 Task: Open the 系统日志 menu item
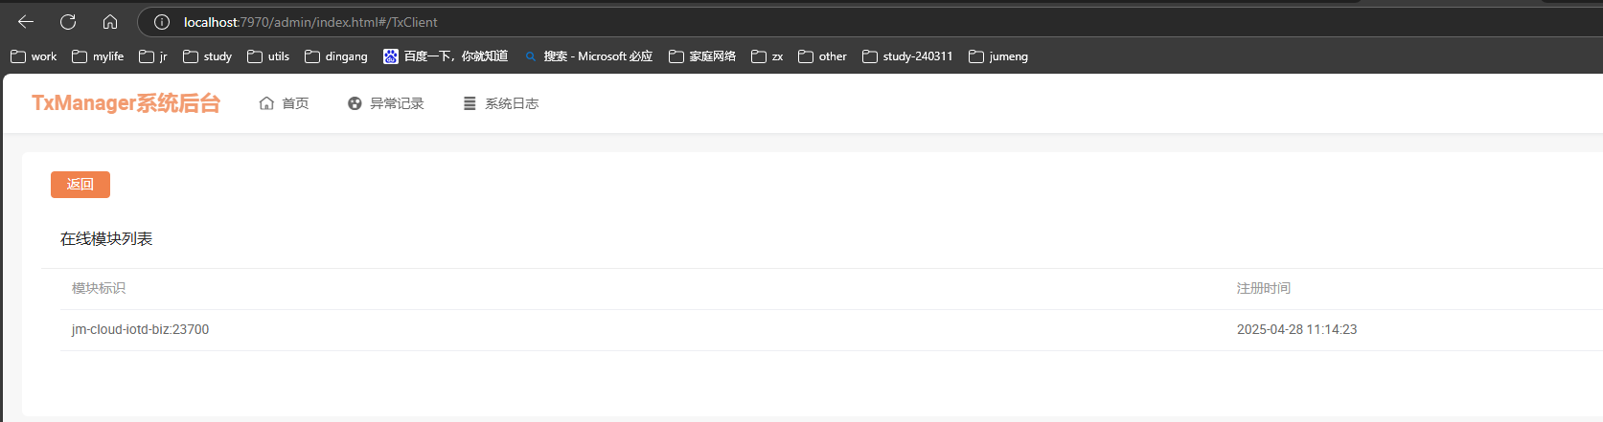(512, 103)
